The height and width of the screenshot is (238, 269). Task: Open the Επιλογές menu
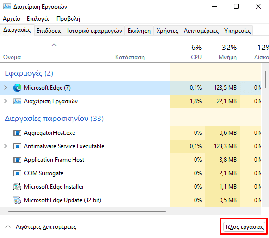tap(38, 19)
